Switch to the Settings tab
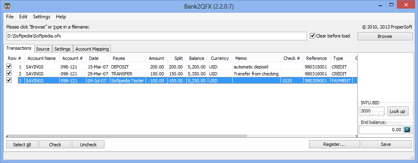The height and width of the screenshot is (163, 418). (x=62, y=49)
